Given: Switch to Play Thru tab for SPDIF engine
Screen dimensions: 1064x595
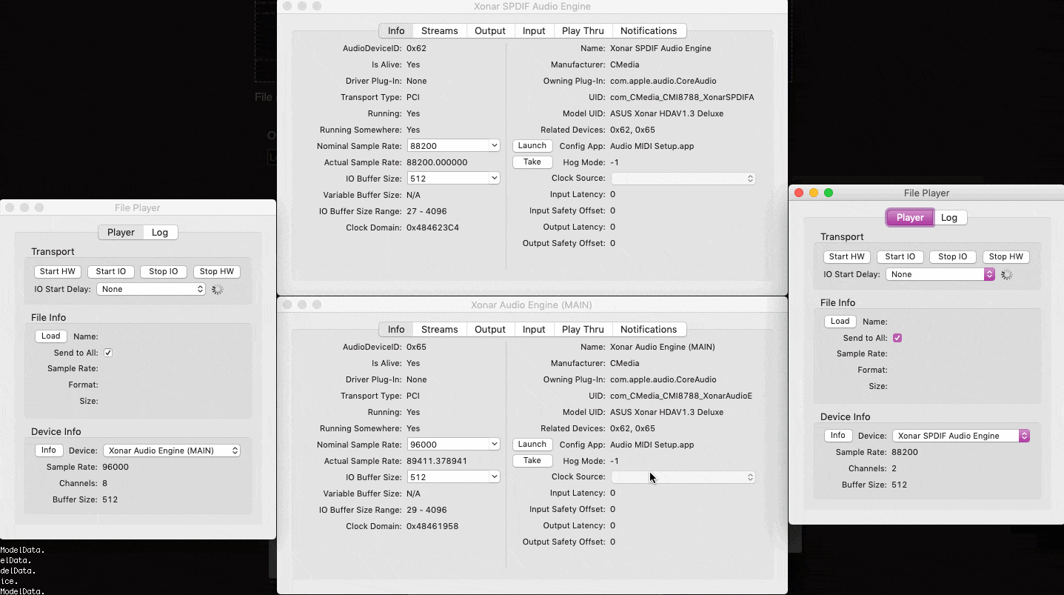Looking at the screenshot, I should pyautogui.click(x=583, y=30).
